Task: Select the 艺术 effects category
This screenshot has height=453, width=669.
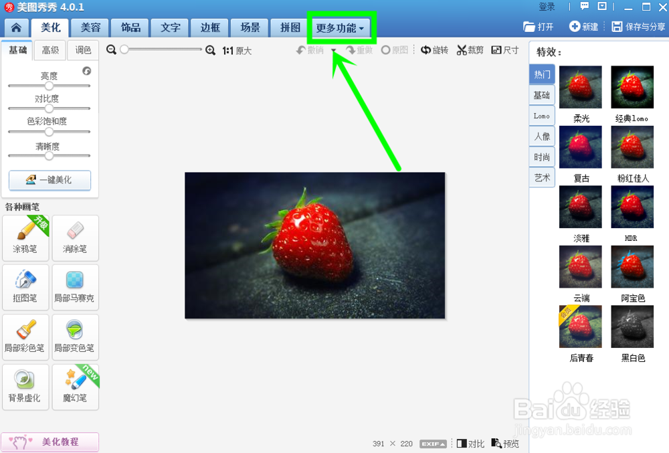Action: (x=542, y=177)
